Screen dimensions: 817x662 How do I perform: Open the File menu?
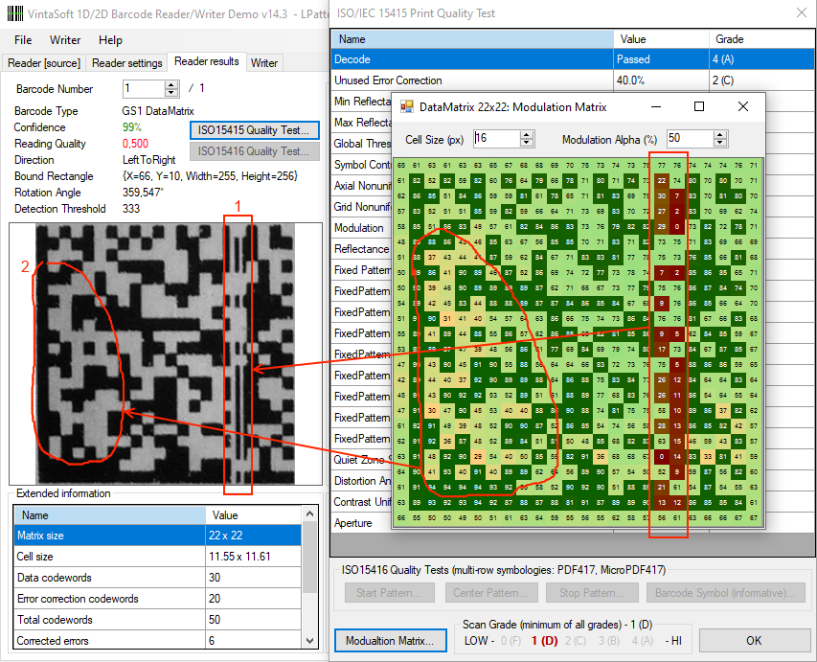click(23, 40)
